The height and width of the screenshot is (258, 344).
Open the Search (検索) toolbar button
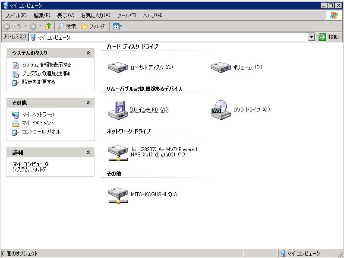67,26
